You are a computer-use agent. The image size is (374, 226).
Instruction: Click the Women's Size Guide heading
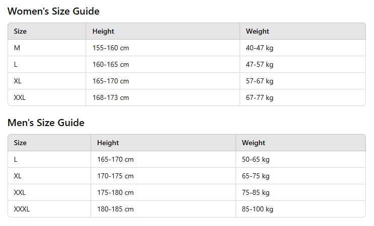click(53, 11)
